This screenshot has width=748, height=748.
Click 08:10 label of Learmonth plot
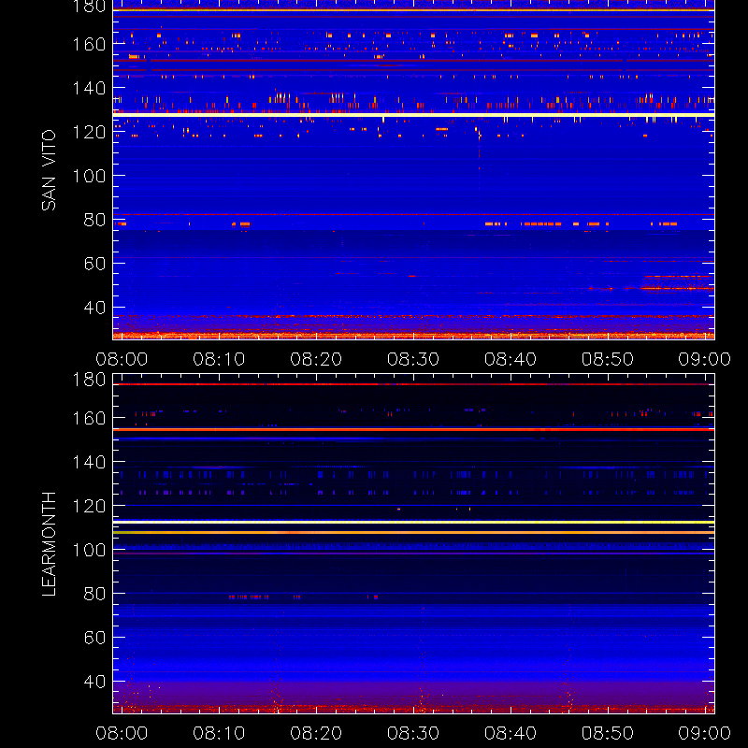click(219, 733)
